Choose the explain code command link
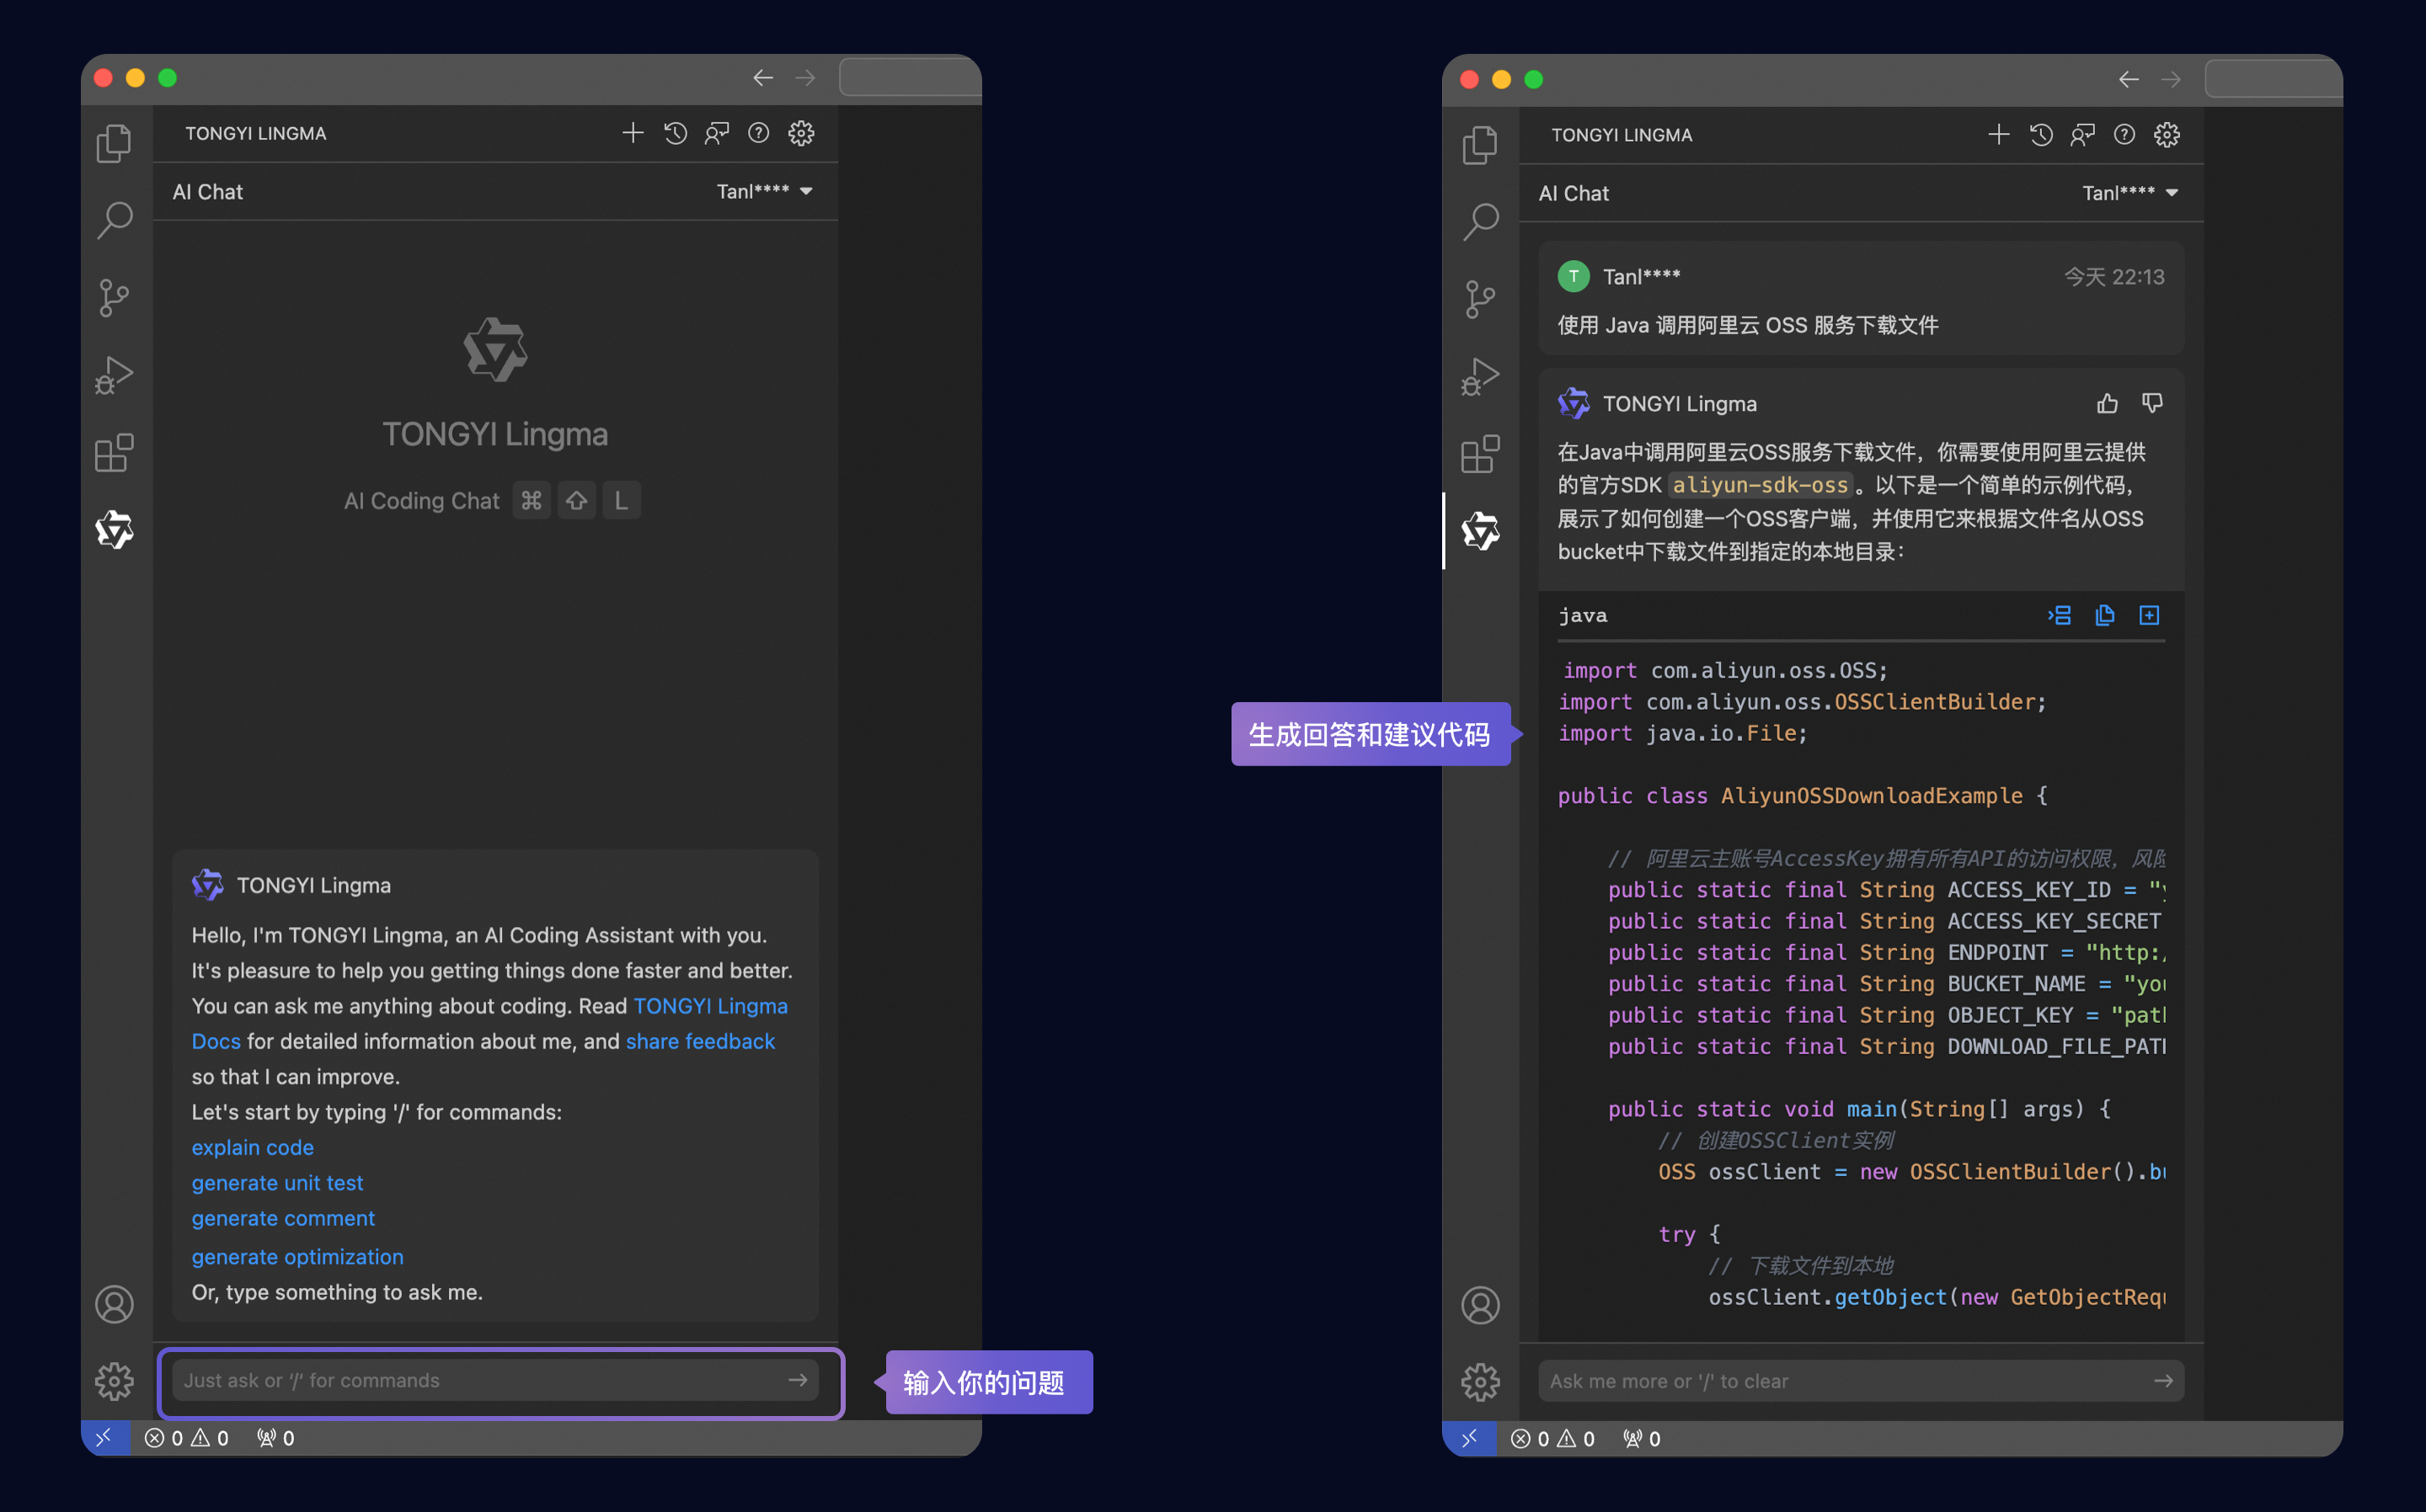 (252, 1147)
